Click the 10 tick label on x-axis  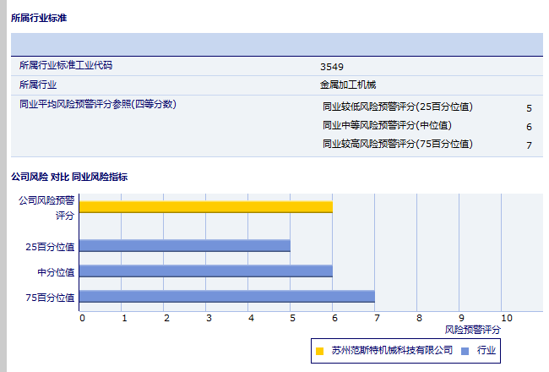coord(506,318)
